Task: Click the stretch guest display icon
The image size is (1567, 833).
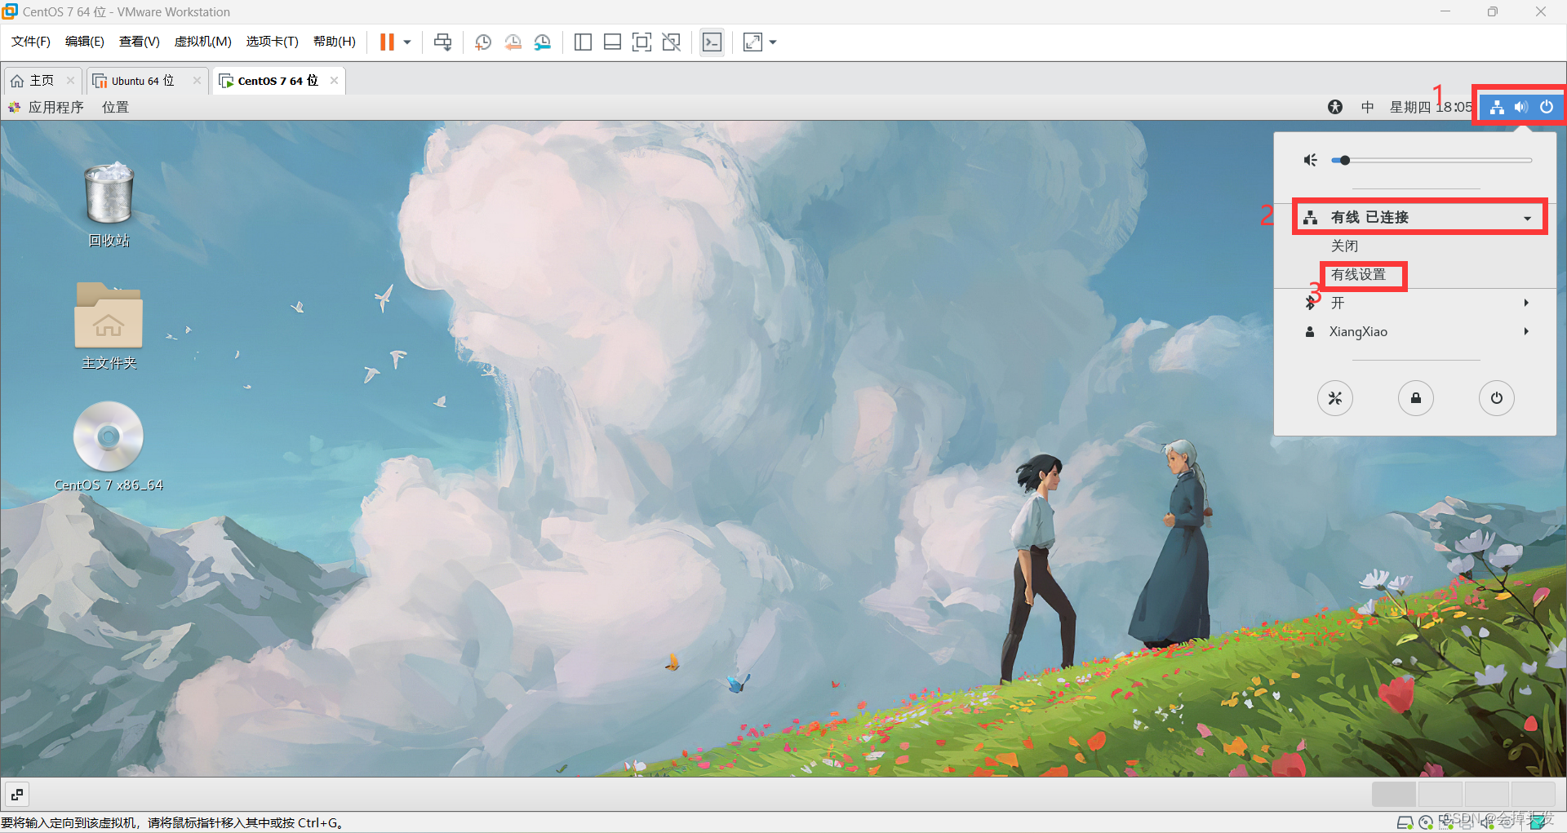Action: click(x=752, y=42)
